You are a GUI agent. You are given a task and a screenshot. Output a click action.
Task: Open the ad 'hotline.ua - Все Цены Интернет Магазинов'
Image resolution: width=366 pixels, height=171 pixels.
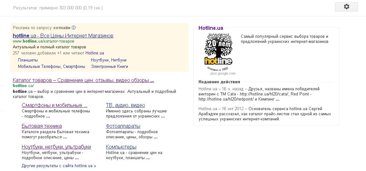(63, 36)
